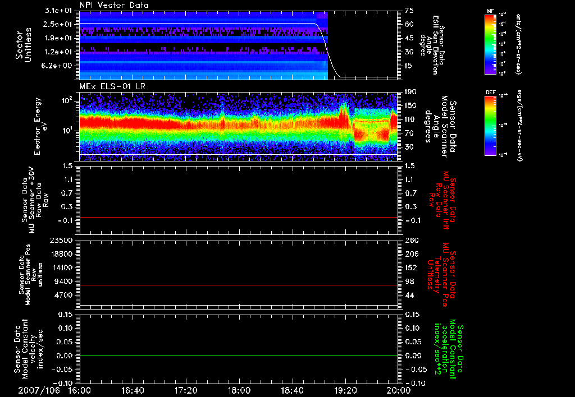Click the 1.9e+01 sector tick value
Screen dimensions: 575x397
click(58, 38)
